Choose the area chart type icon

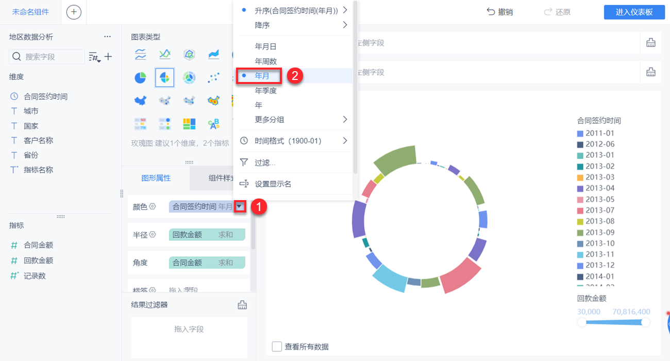[x=214, y=54]
